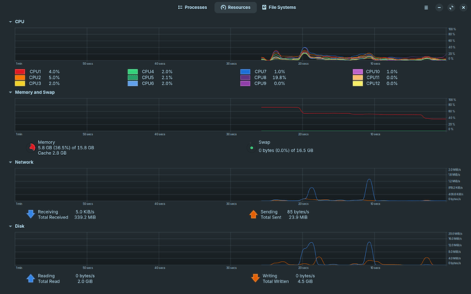This screenshot has width=471, height=294.
Task: Click the Memory pie chart icon
Action: (x=31, y=147)
